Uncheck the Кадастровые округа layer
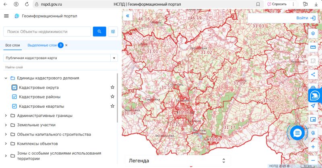This screenshot has width=322, height=168. (14, 87)
